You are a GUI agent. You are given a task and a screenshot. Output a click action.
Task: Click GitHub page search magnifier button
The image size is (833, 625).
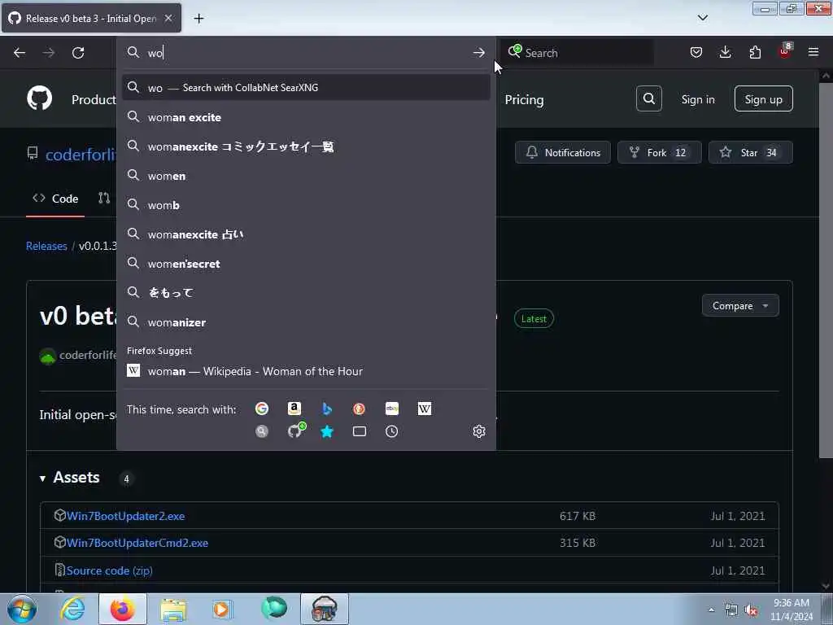[648, 98]
